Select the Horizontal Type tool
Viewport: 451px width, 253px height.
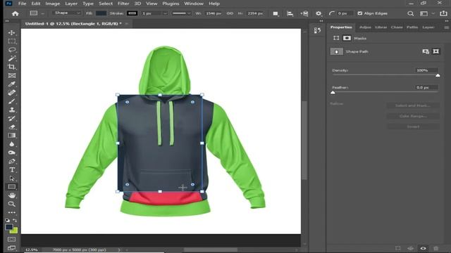[12, 170]
